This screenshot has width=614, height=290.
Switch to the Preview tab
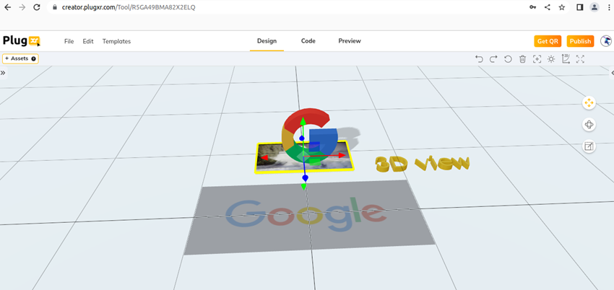click(x=350, y=41)
